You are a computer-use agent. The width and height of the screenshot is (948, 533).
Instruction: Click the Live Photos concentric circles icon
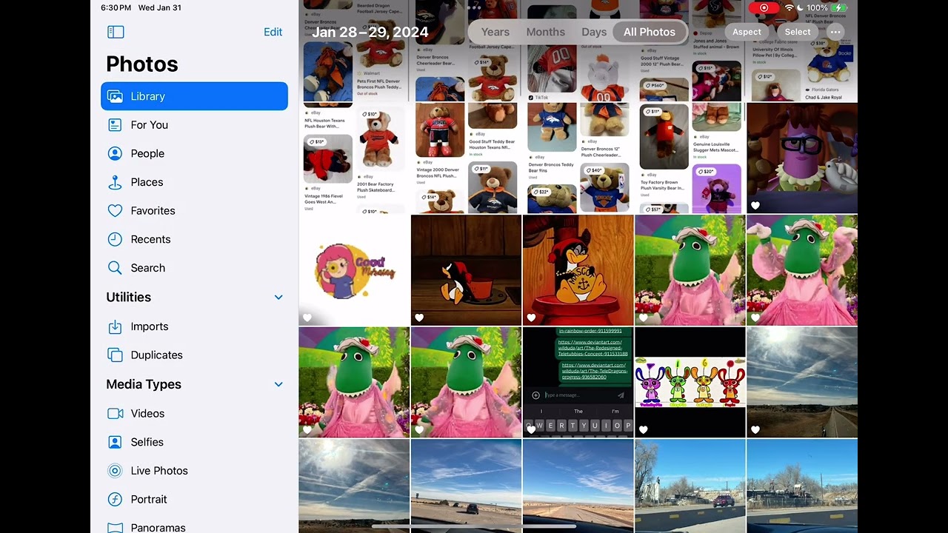[115, 471]
